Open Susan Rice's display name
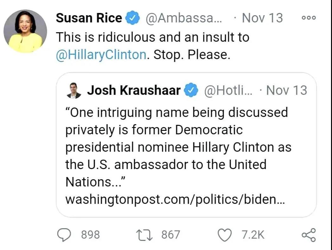The width and height of the screenshot is (332, 250). point(89,18)
